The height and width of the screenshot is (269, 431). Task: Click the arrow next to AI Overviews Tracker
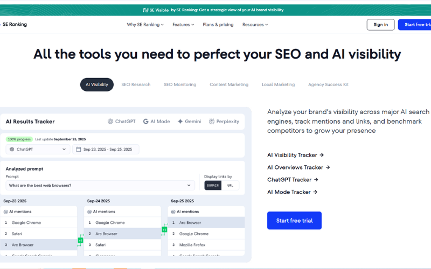[328, 167]
